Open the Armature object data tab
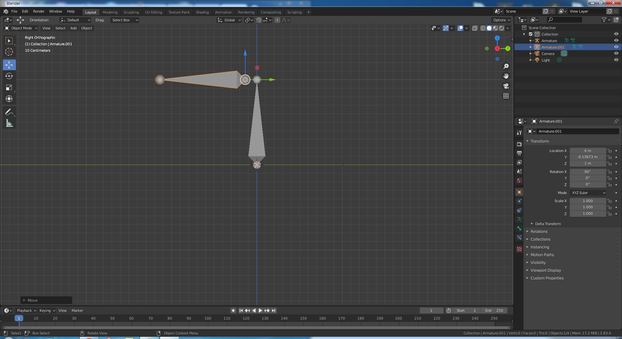 [519, 219]
